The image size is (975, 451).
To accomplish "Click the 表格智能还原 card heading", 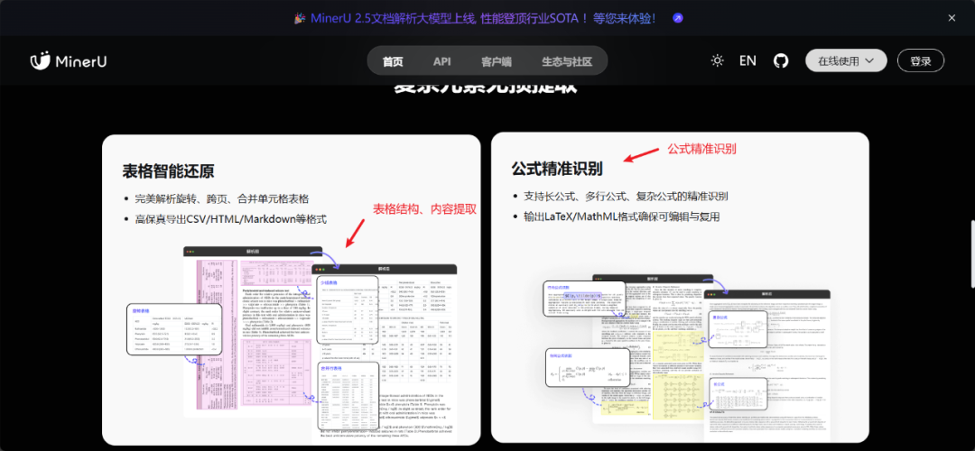I will click(x=169, y=170).
